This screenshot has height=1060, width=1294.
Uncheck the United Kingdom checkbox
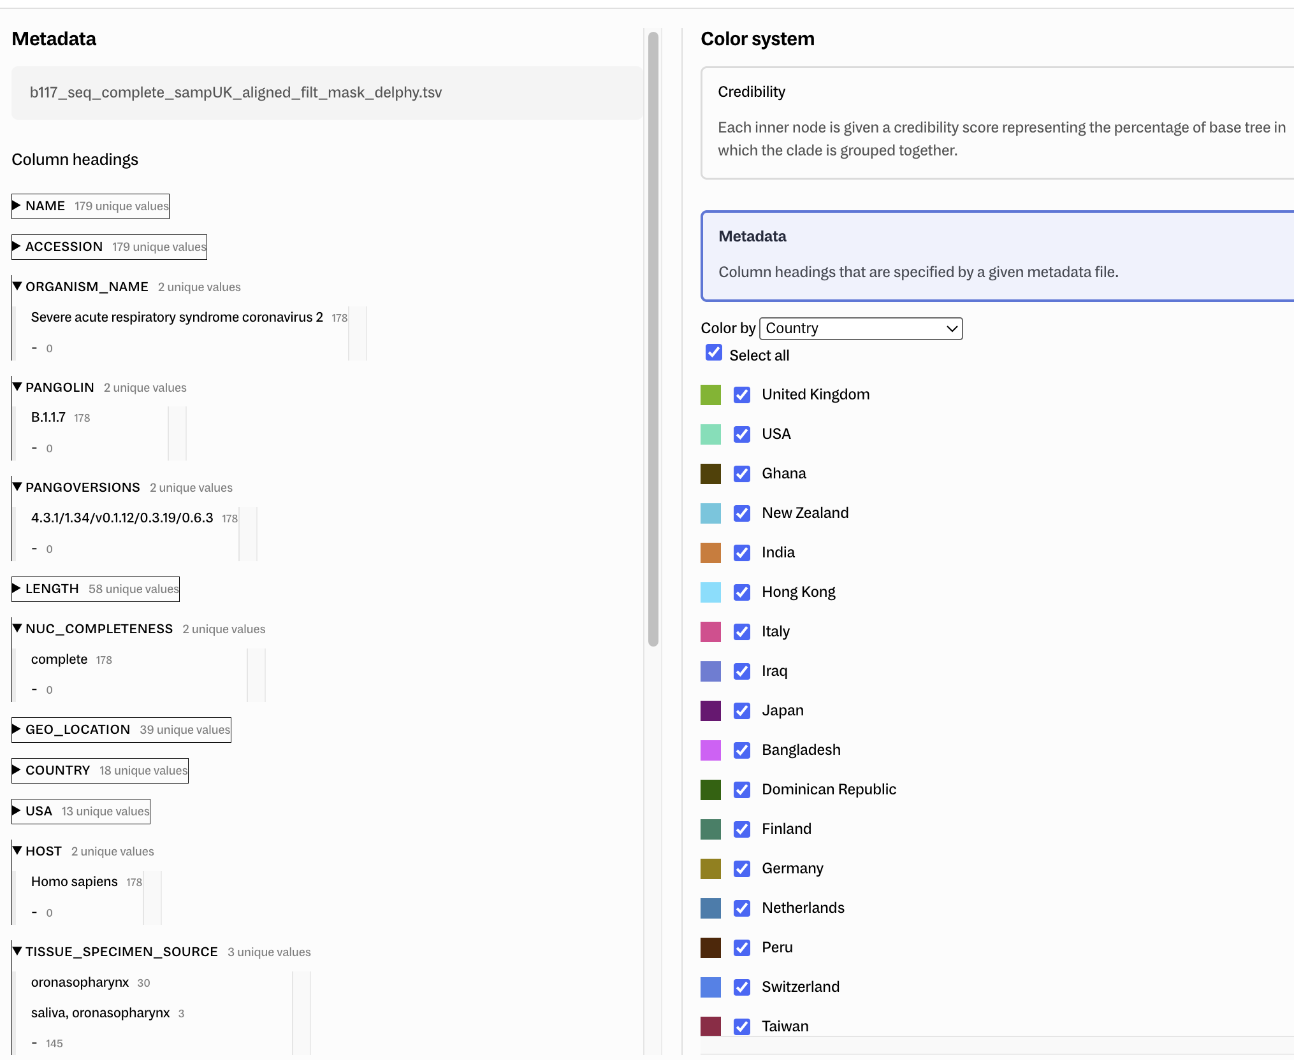pyautogui.click(x=741, y=395)
